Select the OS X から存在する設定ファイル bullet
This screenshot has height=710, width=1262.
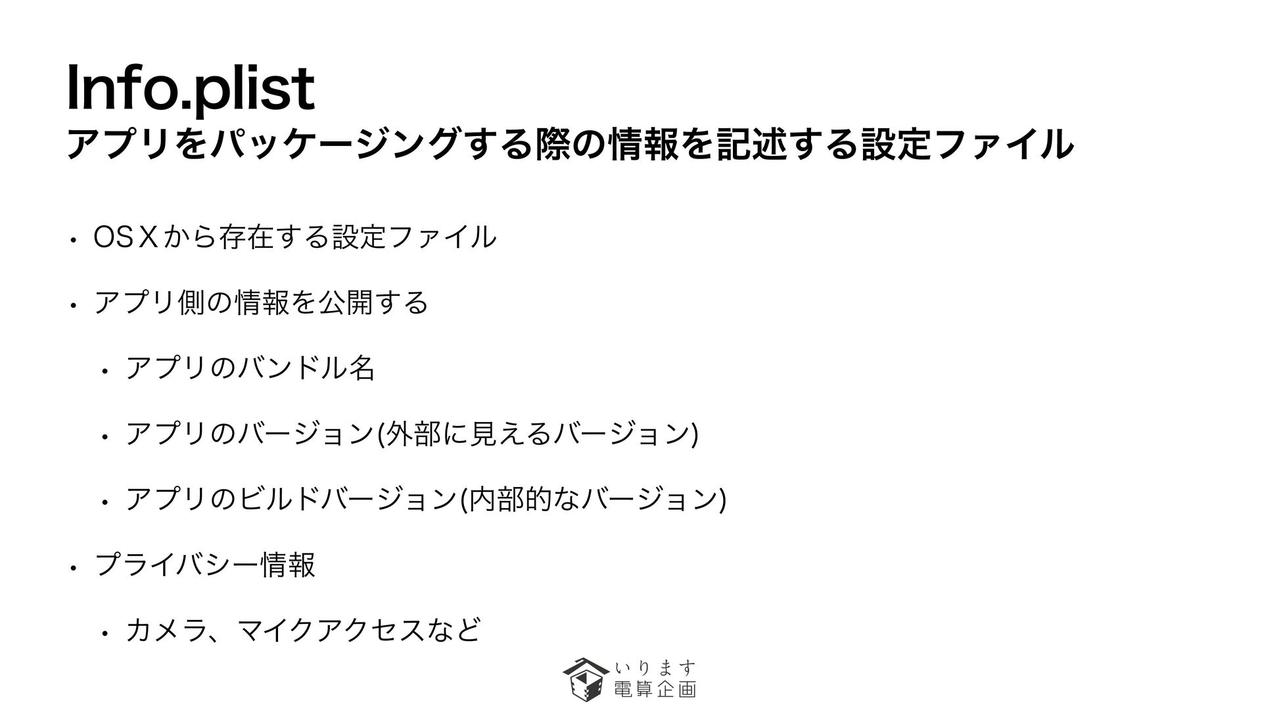pyautogui.click(x=295, y=237)
